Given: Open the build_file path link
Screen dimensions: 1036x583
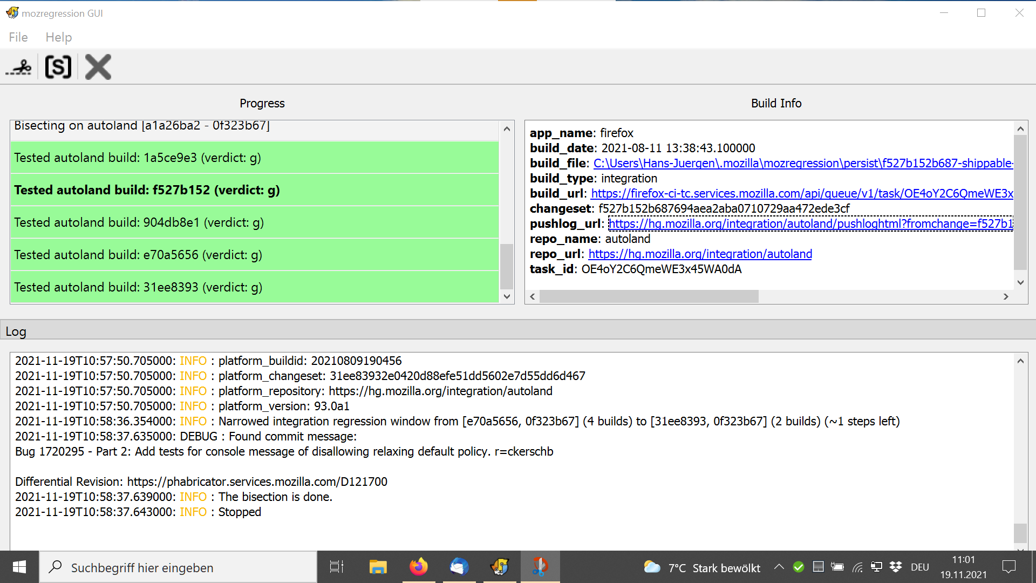Looking at the screenshot, I should (x=803, y=164).
